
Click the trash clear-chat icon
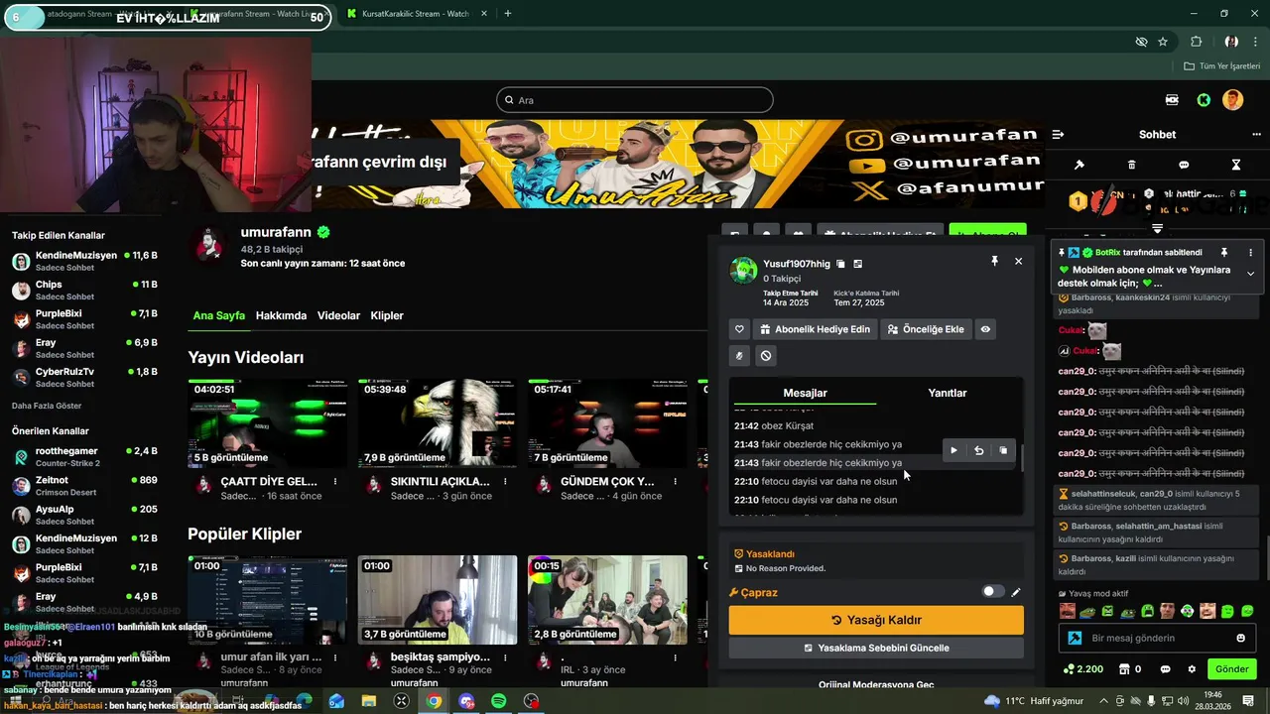click(1132, 165)
